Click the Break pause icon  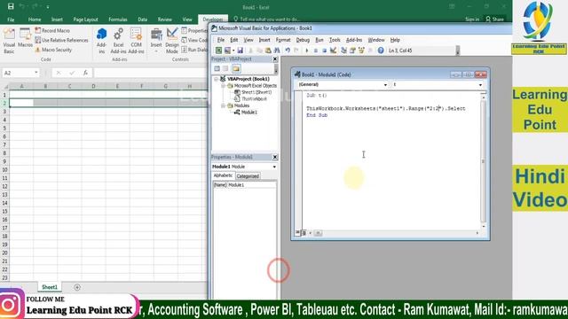pos(316,51)
